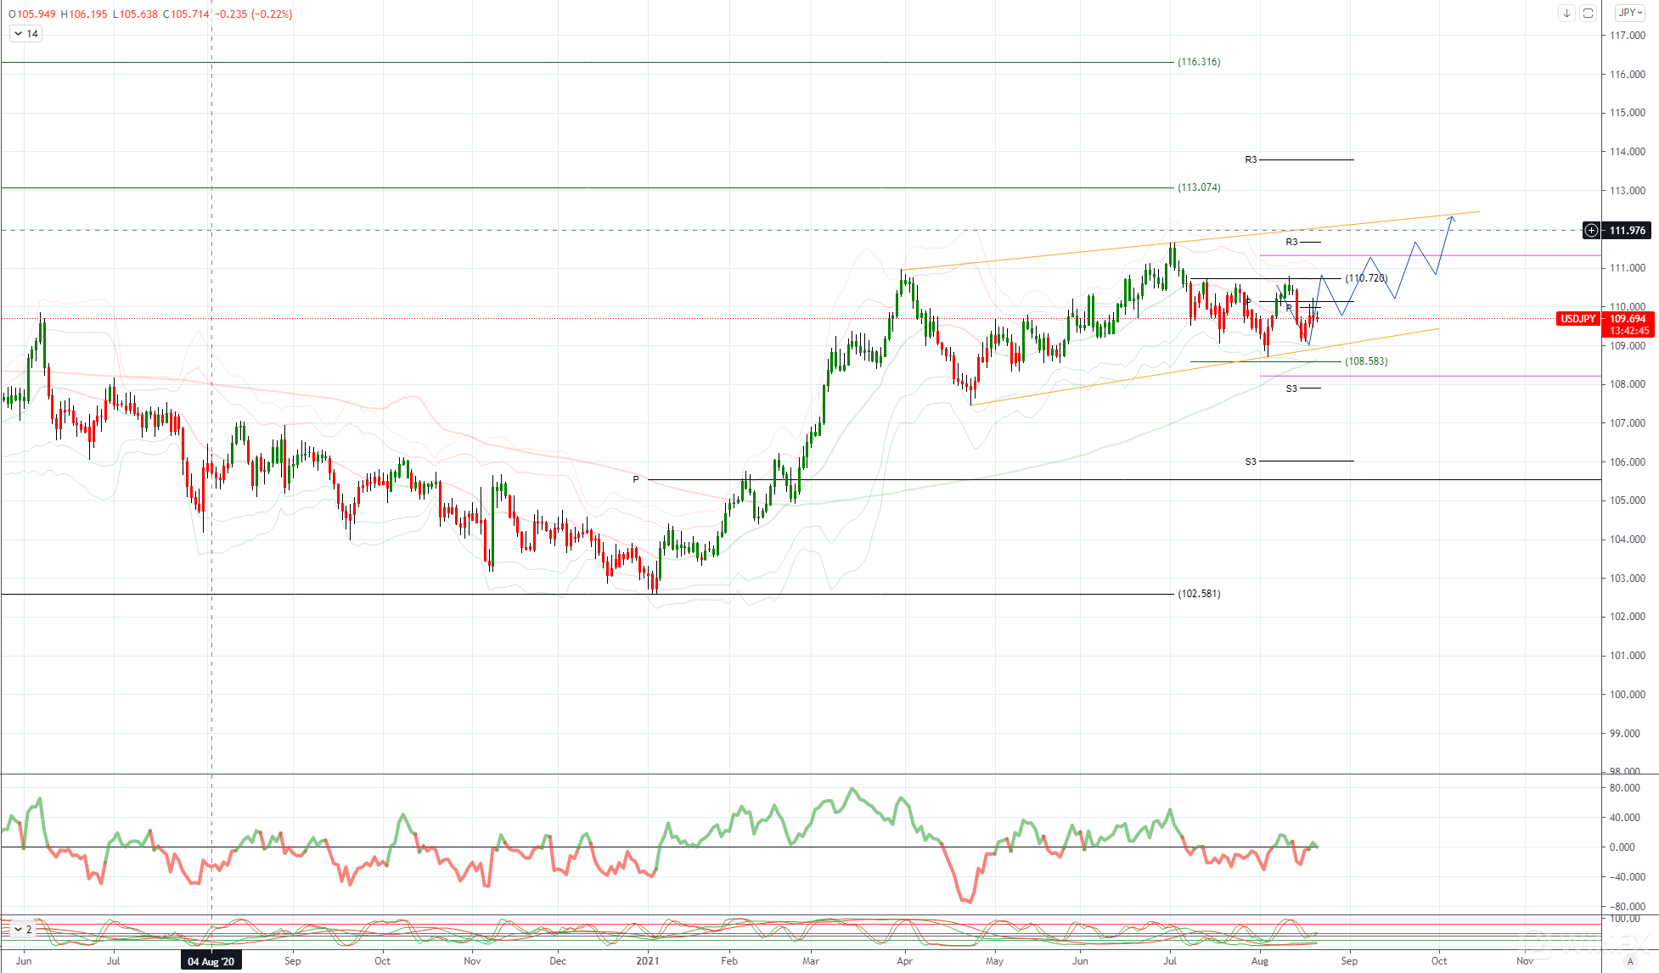Click the red USDJPY symbol price tag

(x=1577, y=319)
